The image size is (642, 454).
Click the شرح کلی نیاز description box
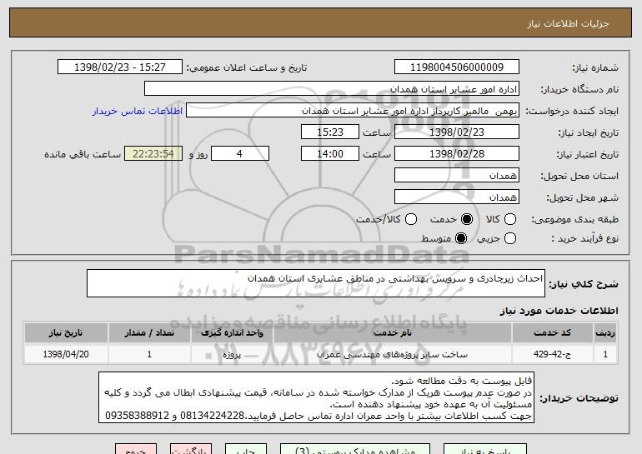[316, 283]
